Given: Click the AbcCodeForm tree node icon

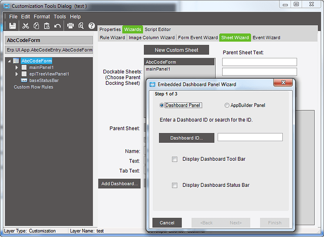Looking at the screenshot, I should 16,61.
